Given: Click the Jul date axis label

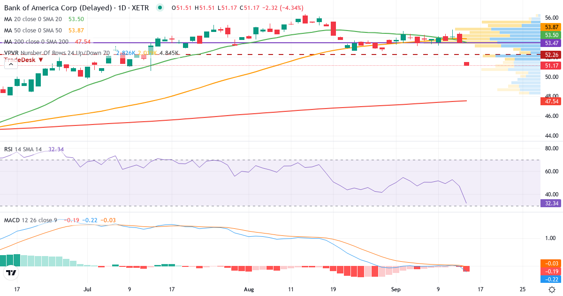Looking at the screenshot, I should 88,289.
